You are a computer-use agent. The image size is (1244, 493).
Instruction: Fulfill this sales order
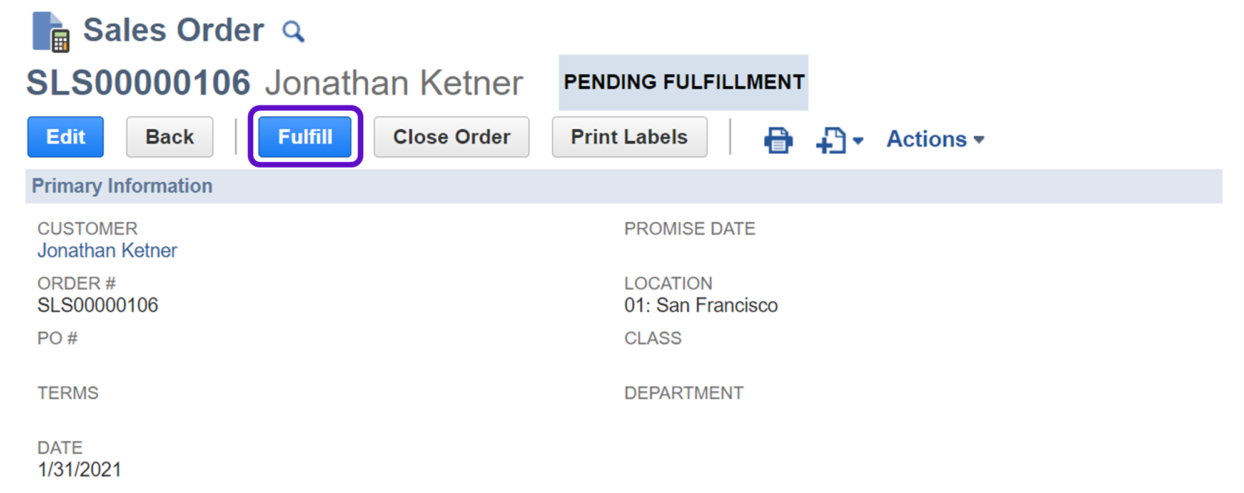pos(305,137)
